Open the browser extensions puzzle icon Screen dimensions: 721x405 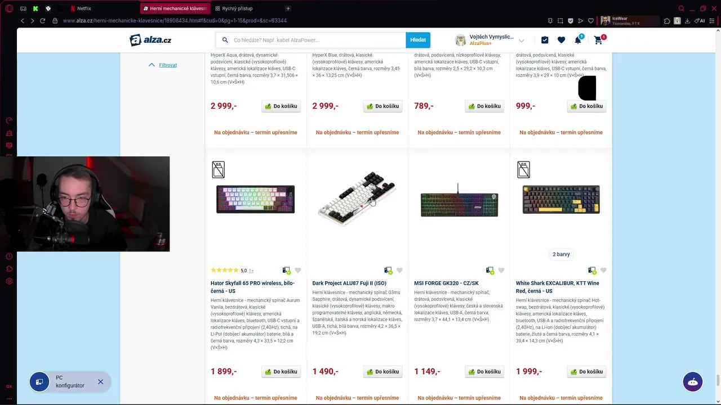667,21
